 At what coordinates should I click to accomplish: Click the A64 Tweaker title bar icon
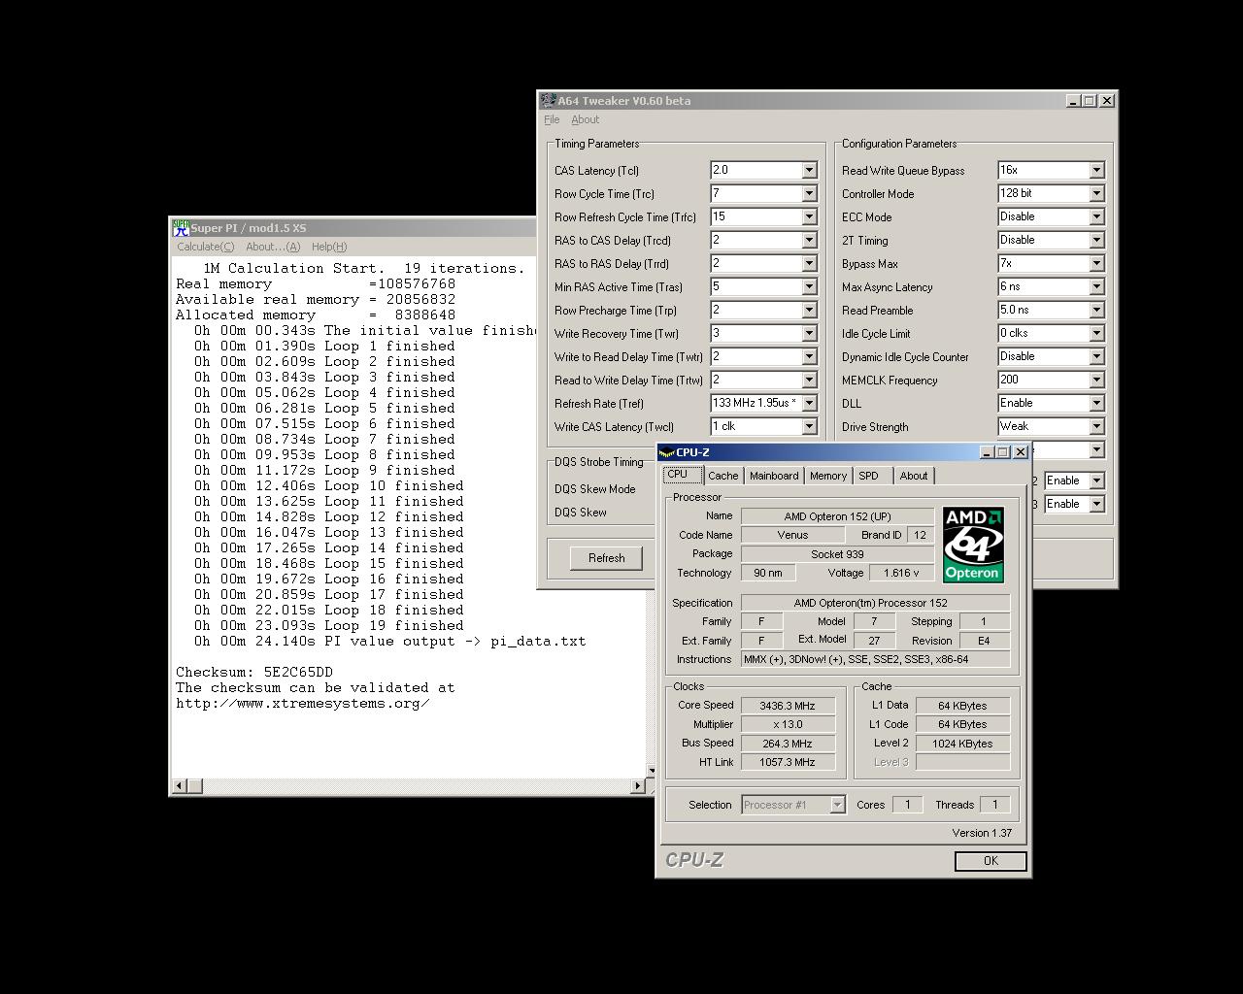[549, 100]
